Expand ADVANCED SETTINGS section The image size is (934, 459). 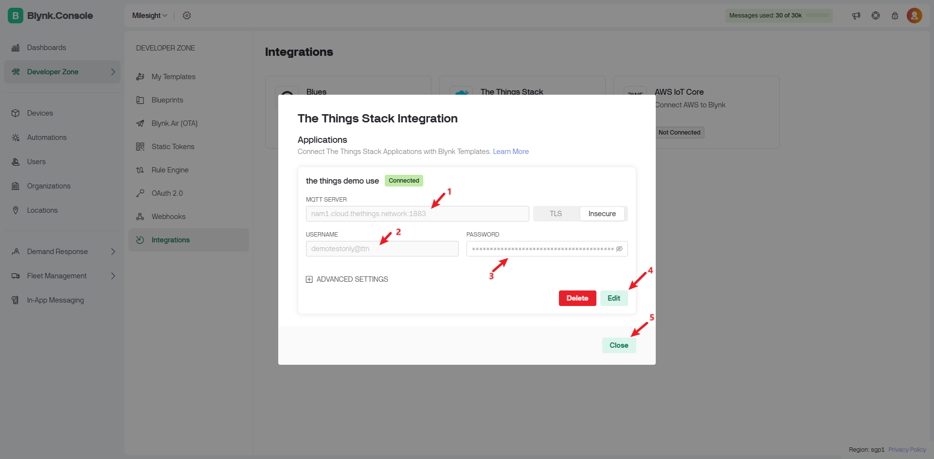(347, 279)
